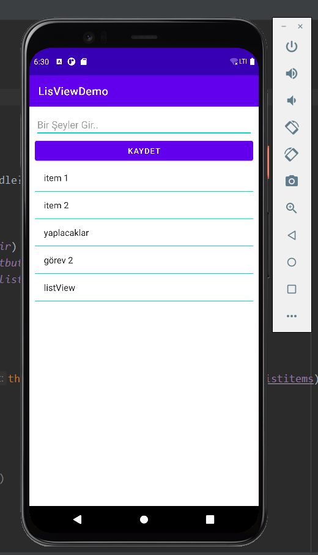The height and width of the screenshot is (555, 318).
Task: Raise volume with the volume up icon
Action: coord(292,74)
